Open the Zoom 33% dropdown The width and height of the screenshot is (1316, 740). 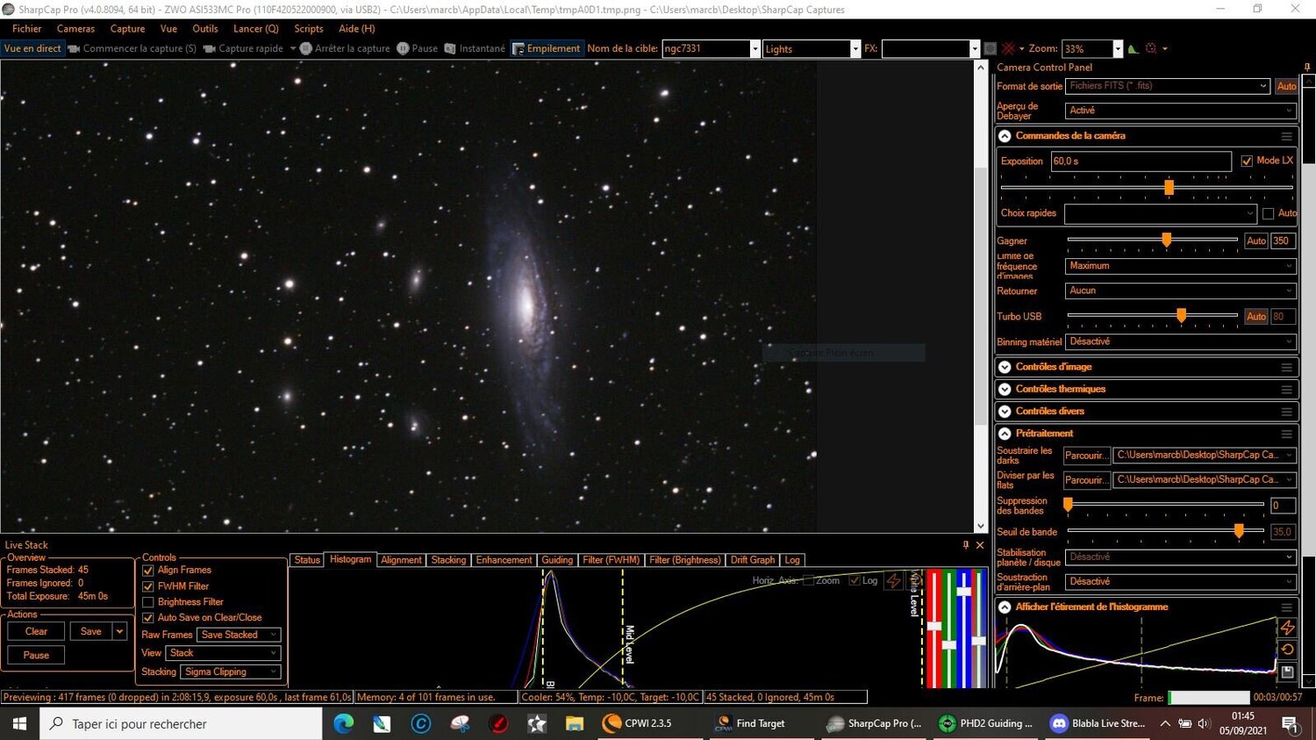click(x=1118, y=49)
